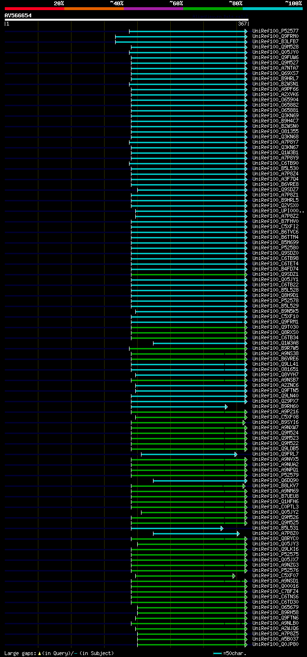This screenshot has width=307, height=657.
Task: Select hit label UniRef100_Q9LDB5
Action: coord(275,448)
